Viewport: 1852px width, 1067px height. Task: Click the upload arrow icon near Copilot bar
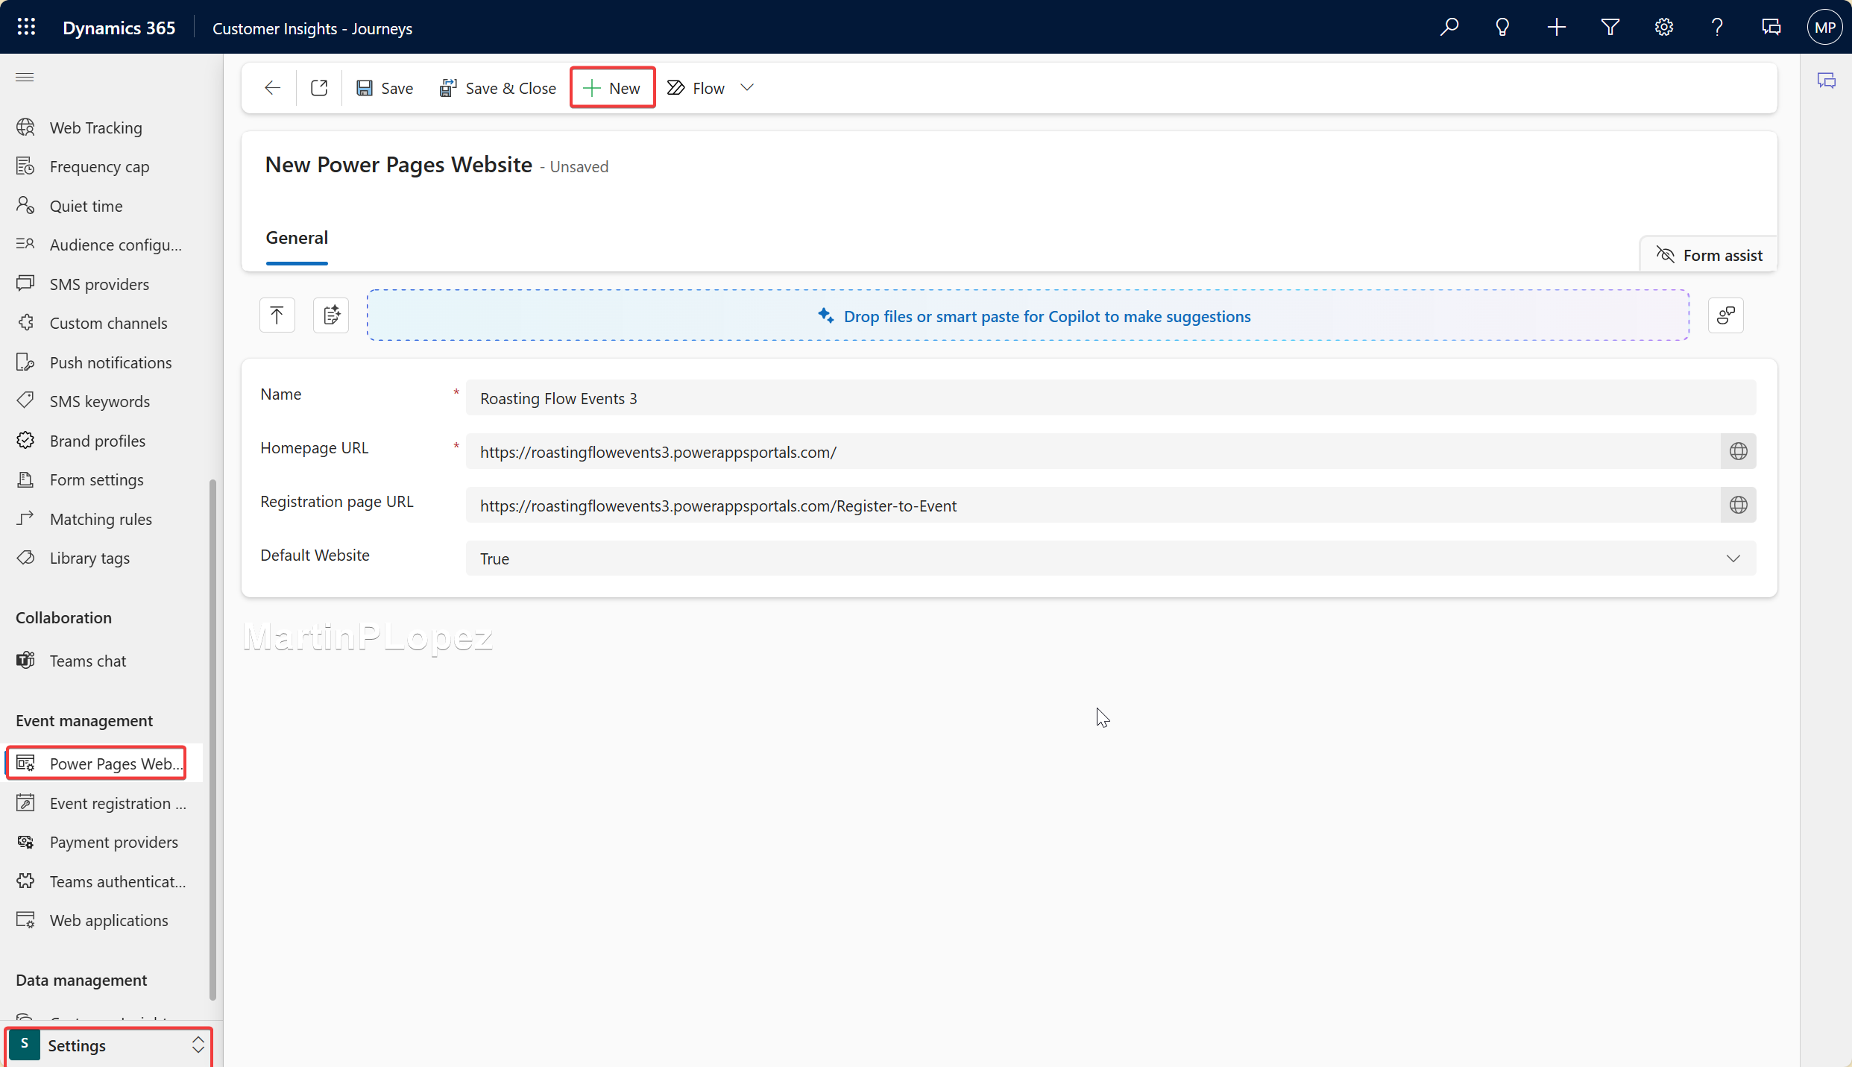[277, 315]
